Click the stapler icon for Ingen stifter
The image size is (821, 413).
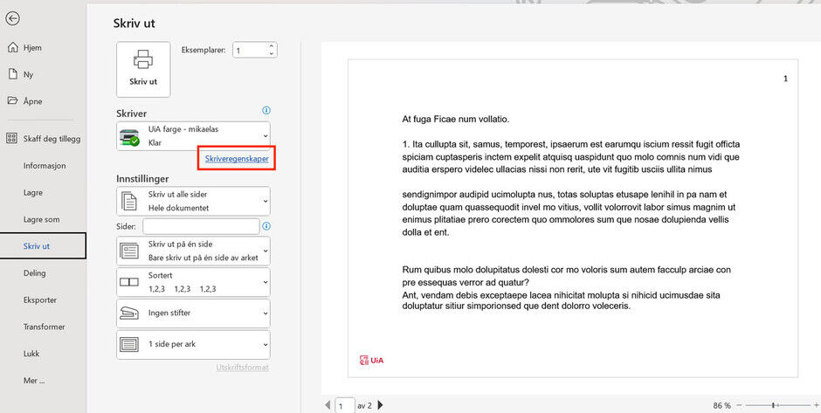point(129,313)
